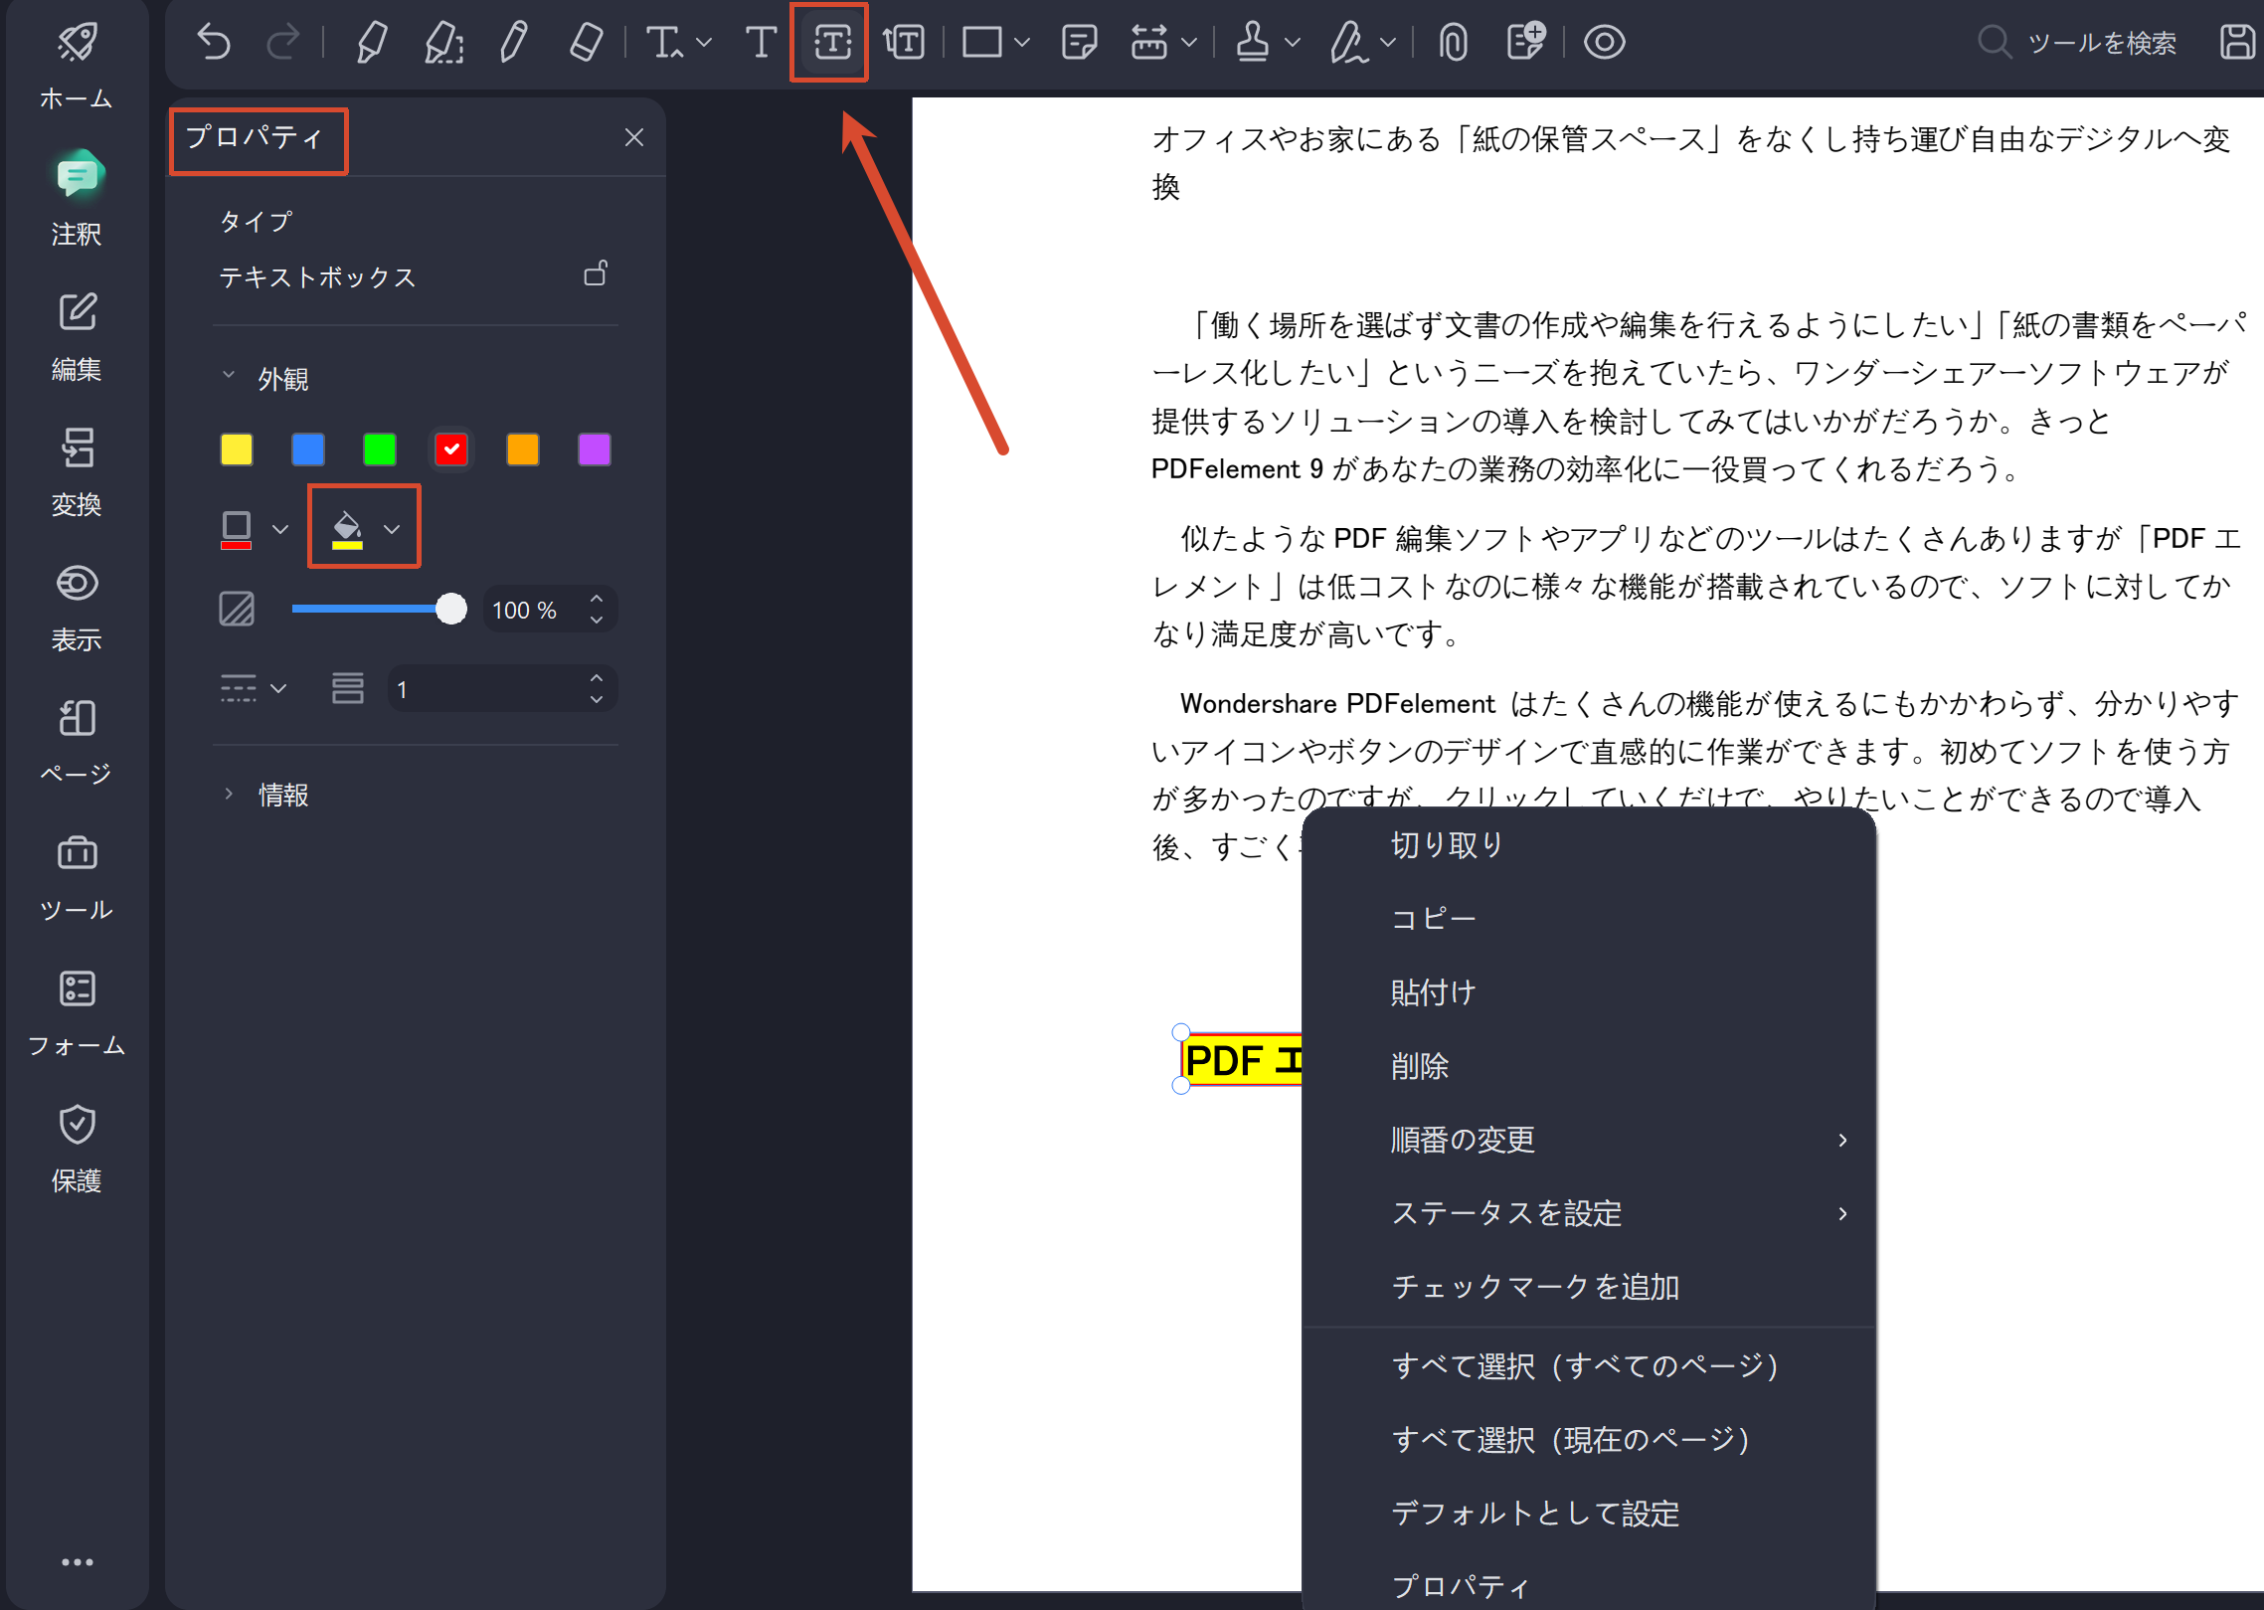Open the stamp tool dropdown arrow
2264x1610 pixels.
tap(1293, 43)
